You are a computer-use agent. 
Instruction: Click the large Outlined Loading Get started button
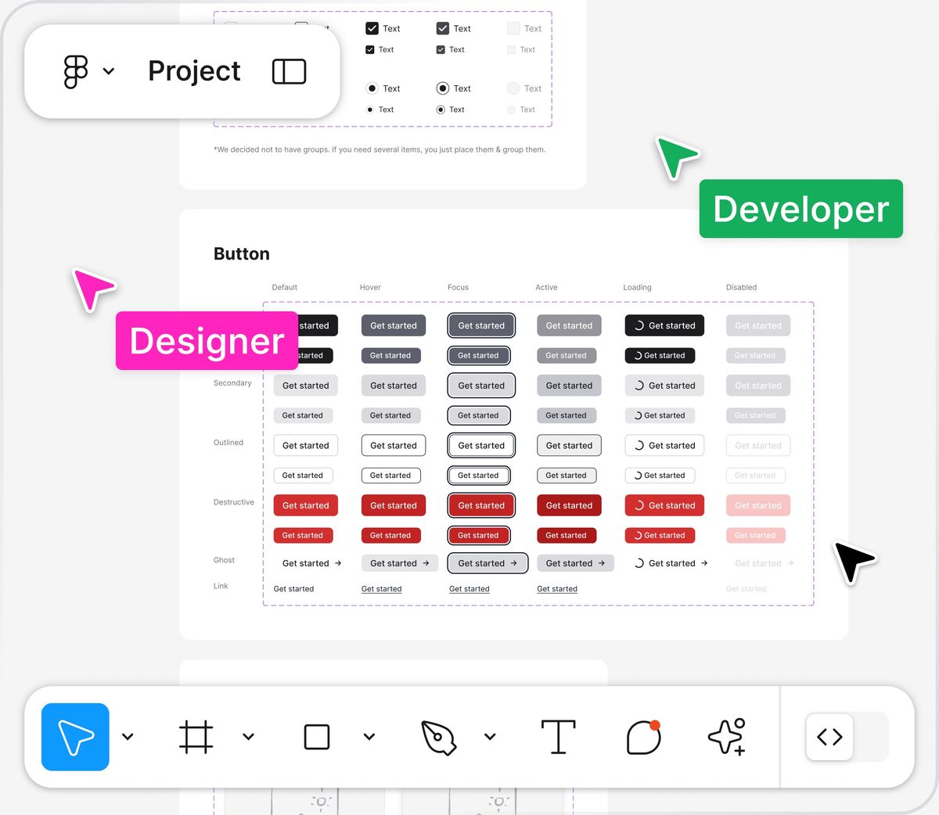[x=664, y=446]
